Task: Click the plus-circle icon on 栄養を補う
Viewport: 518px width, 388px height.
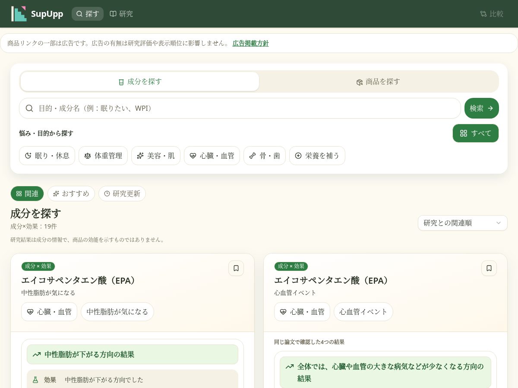Action: (298, 156)
